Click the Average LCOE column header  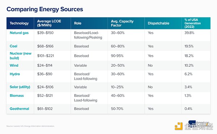49,23
